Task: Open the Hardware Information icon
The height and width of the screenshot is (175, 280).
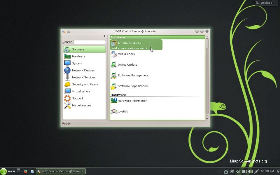Action: pyautogui.click(x=114, y=101)
